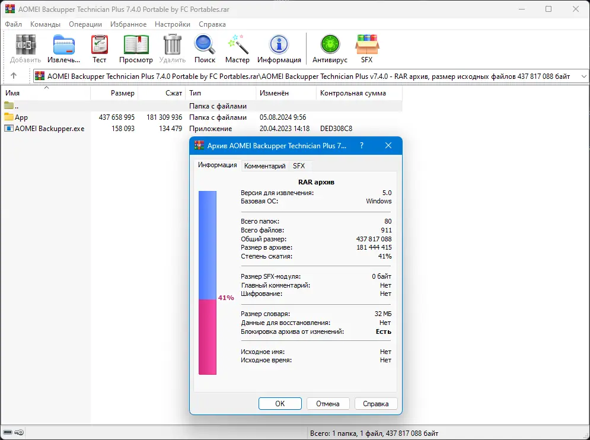Viewport: 590px width, 440px height.
Task: Click the Есть lock archive value
Action: (x=384, y=331)
